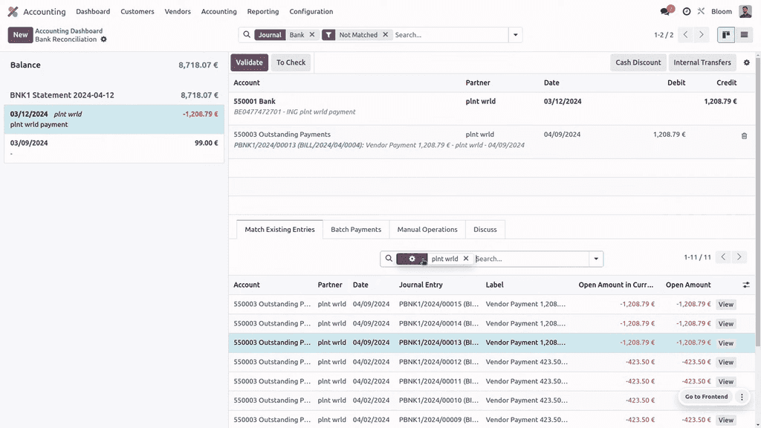Delete the Outstanding Payments line with trash icon
761x428 pixels.
[744, 136]
